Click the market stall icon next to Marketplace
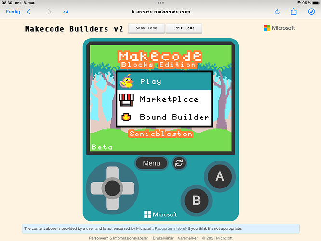The image size is (321, 241). click(x=126, y=100)
